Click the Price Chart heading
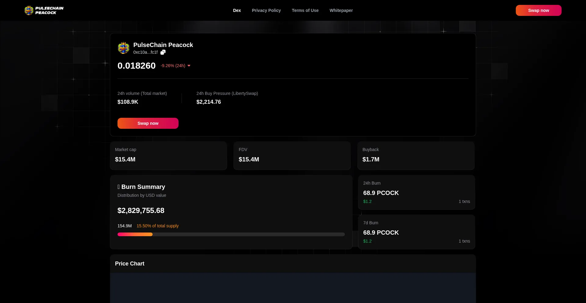The height and width of the screenshot is (303, 586). 130,264
